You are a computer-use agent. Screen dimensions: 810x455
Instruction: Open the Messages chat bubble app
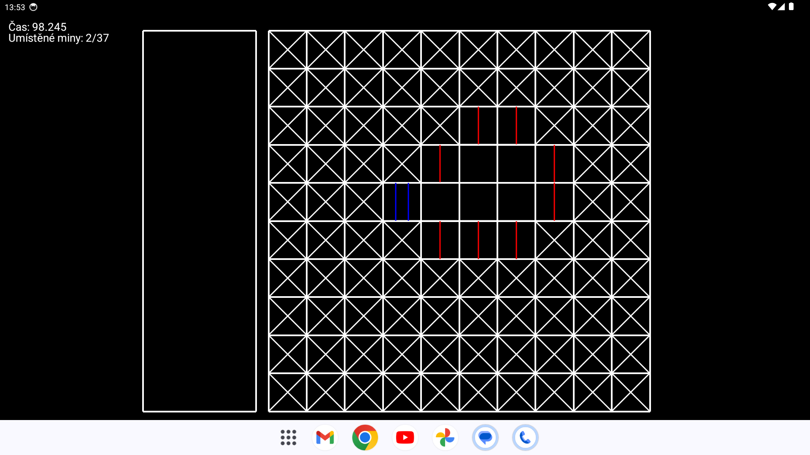pos(485,438)
